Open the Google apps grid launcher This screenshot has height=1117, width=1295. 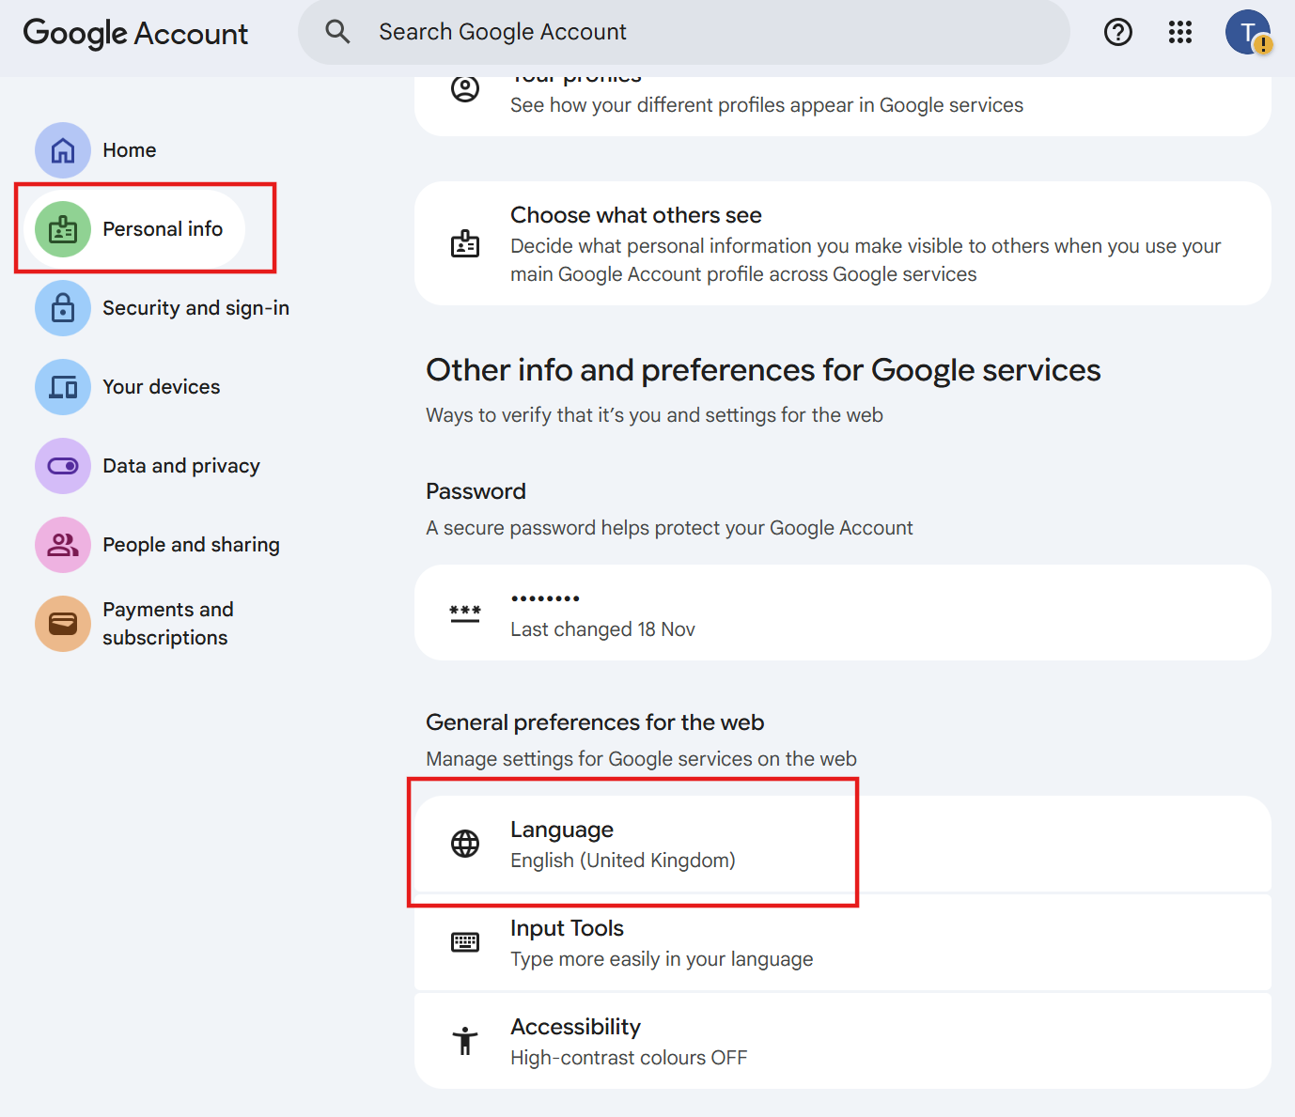(x=1179, y=33)
